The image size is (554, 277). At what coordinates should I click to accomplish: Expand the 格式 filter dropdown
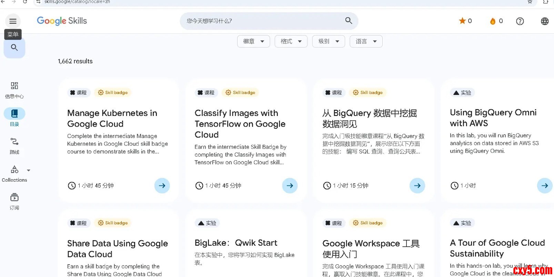(291, 41)
